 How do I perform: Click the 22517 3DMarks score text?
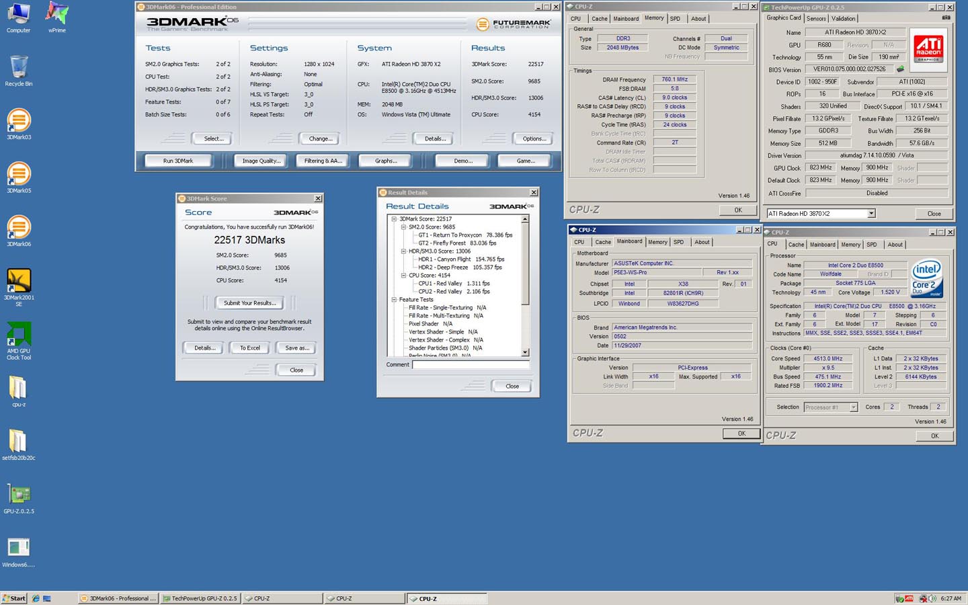click(x=249, y=240)
